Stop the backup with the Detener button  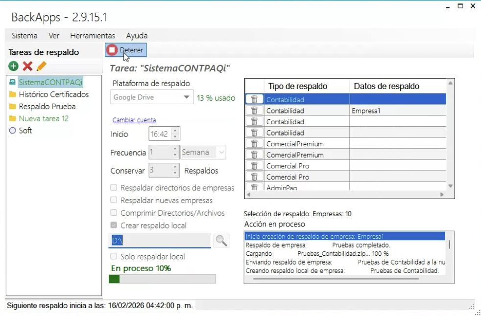click(x=126, y=50)
